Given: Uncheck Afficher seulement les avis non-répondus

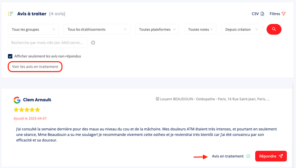Looking at the screenshot, I should point(10,56).
